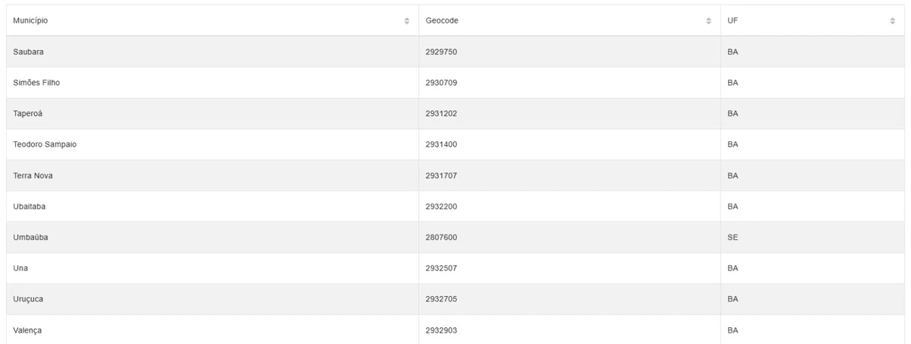Screen dimensions: 911x344
Task: Select the Uruçuca row
Action: coord(455,299)
